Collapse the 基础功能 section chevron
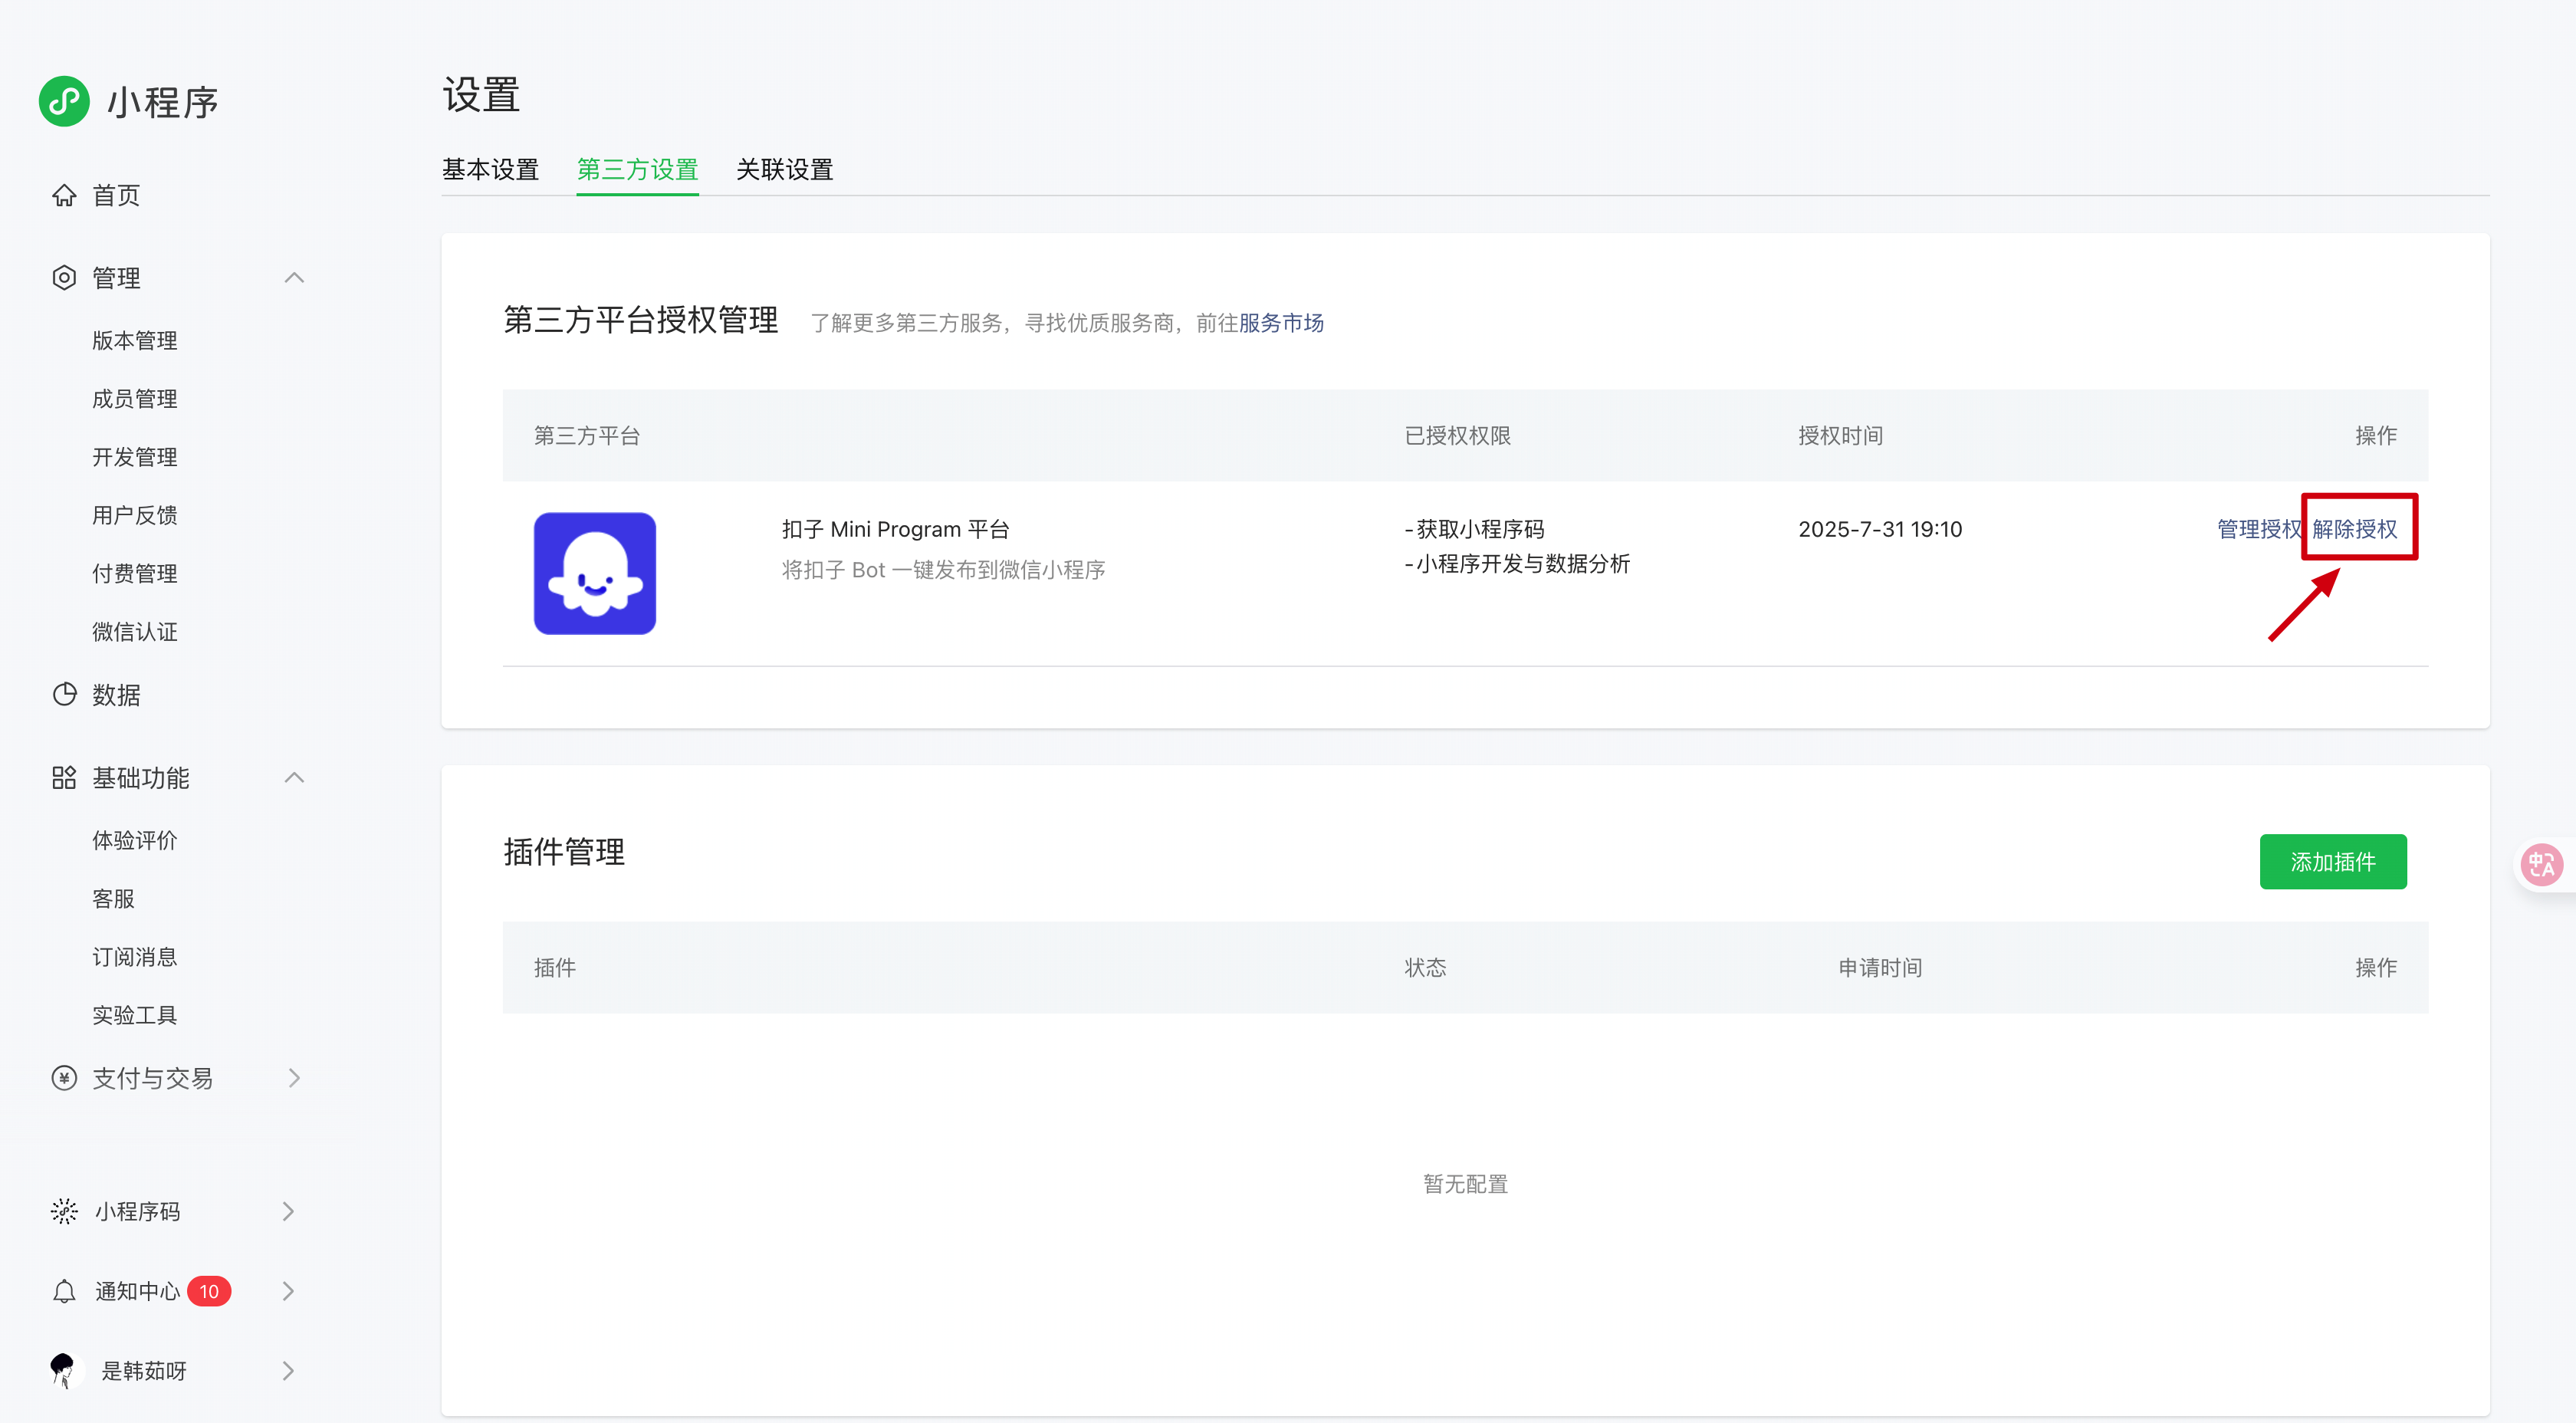The image size is (2576, 1423). 293,777
